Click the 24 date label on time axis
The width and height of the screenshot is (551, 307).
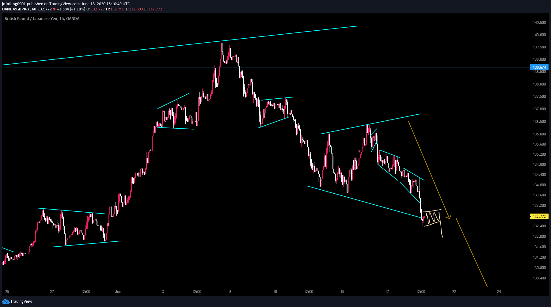tap(499, 292)
